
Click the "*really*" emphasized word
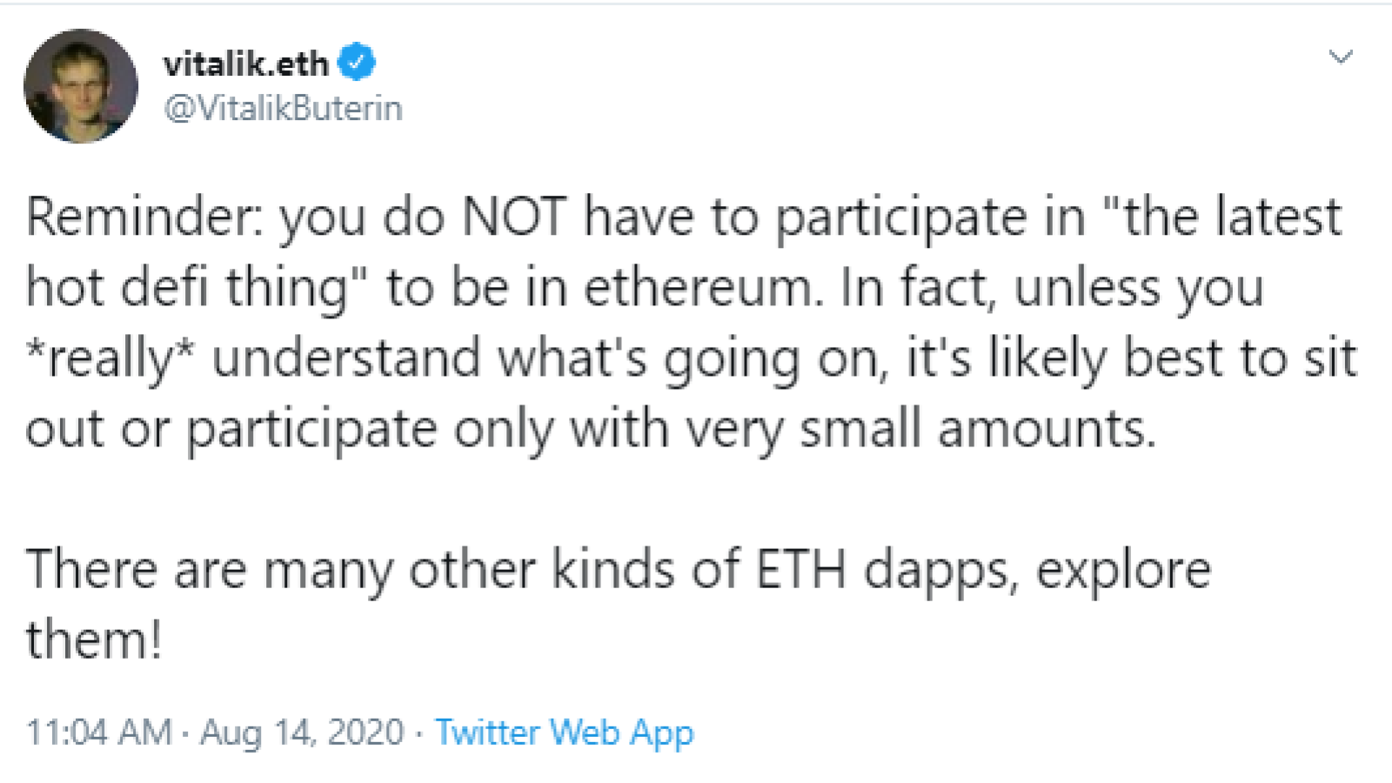tap(110, 360)
